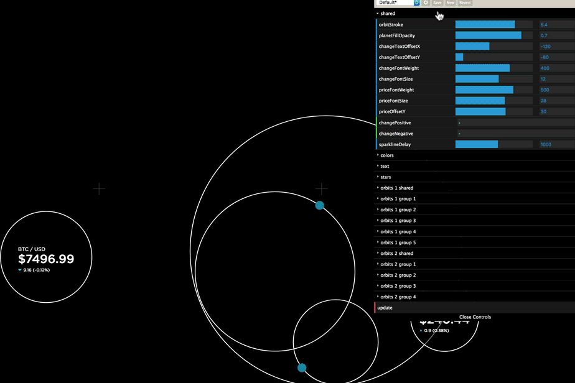Click the sparklineDelay label
Viewport: 575px width, 383px height.
tap(395, 144)
